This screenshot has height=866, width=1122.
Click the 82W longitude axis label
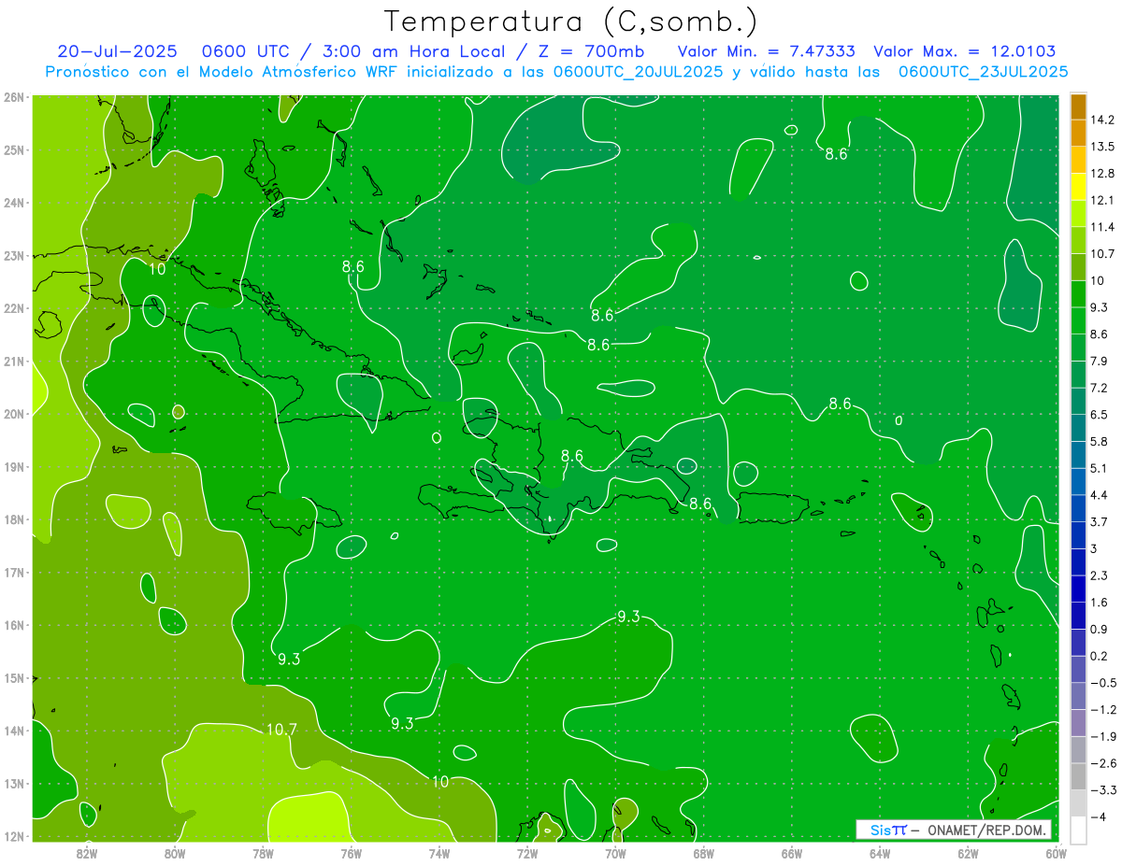tap(87, 852)
